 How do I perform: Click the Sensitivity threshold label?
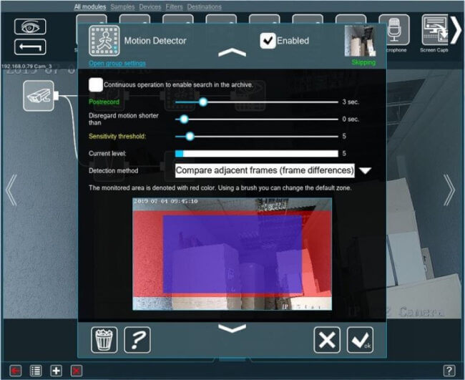(x=117, y=136)
